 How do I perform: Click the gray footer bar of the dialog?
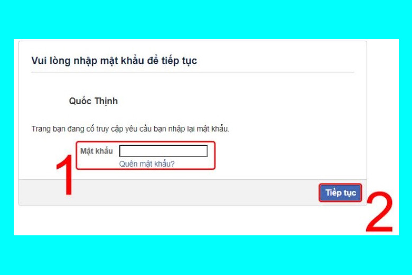click(x=168, y=192)
